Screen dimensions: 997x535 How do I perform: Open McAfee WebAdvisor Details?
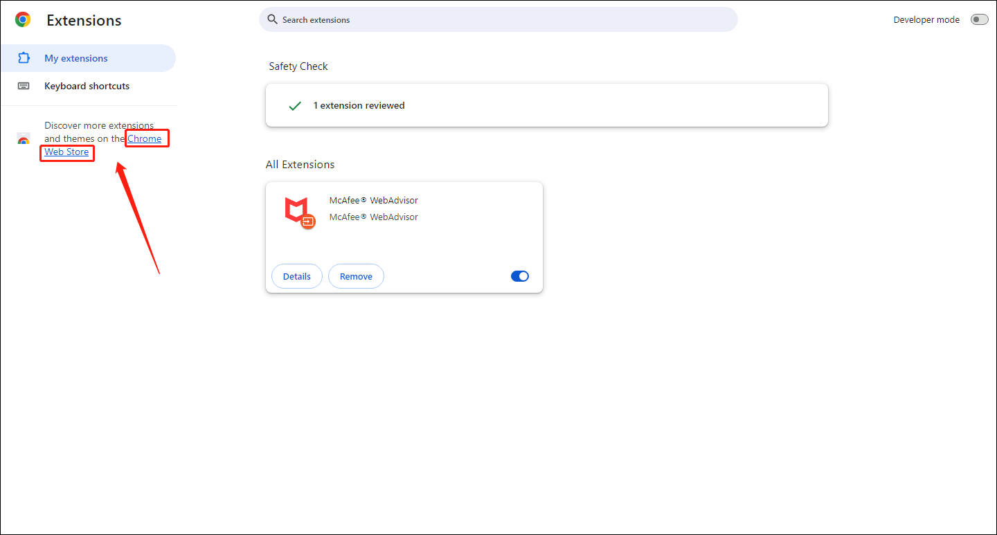point(297,276)
